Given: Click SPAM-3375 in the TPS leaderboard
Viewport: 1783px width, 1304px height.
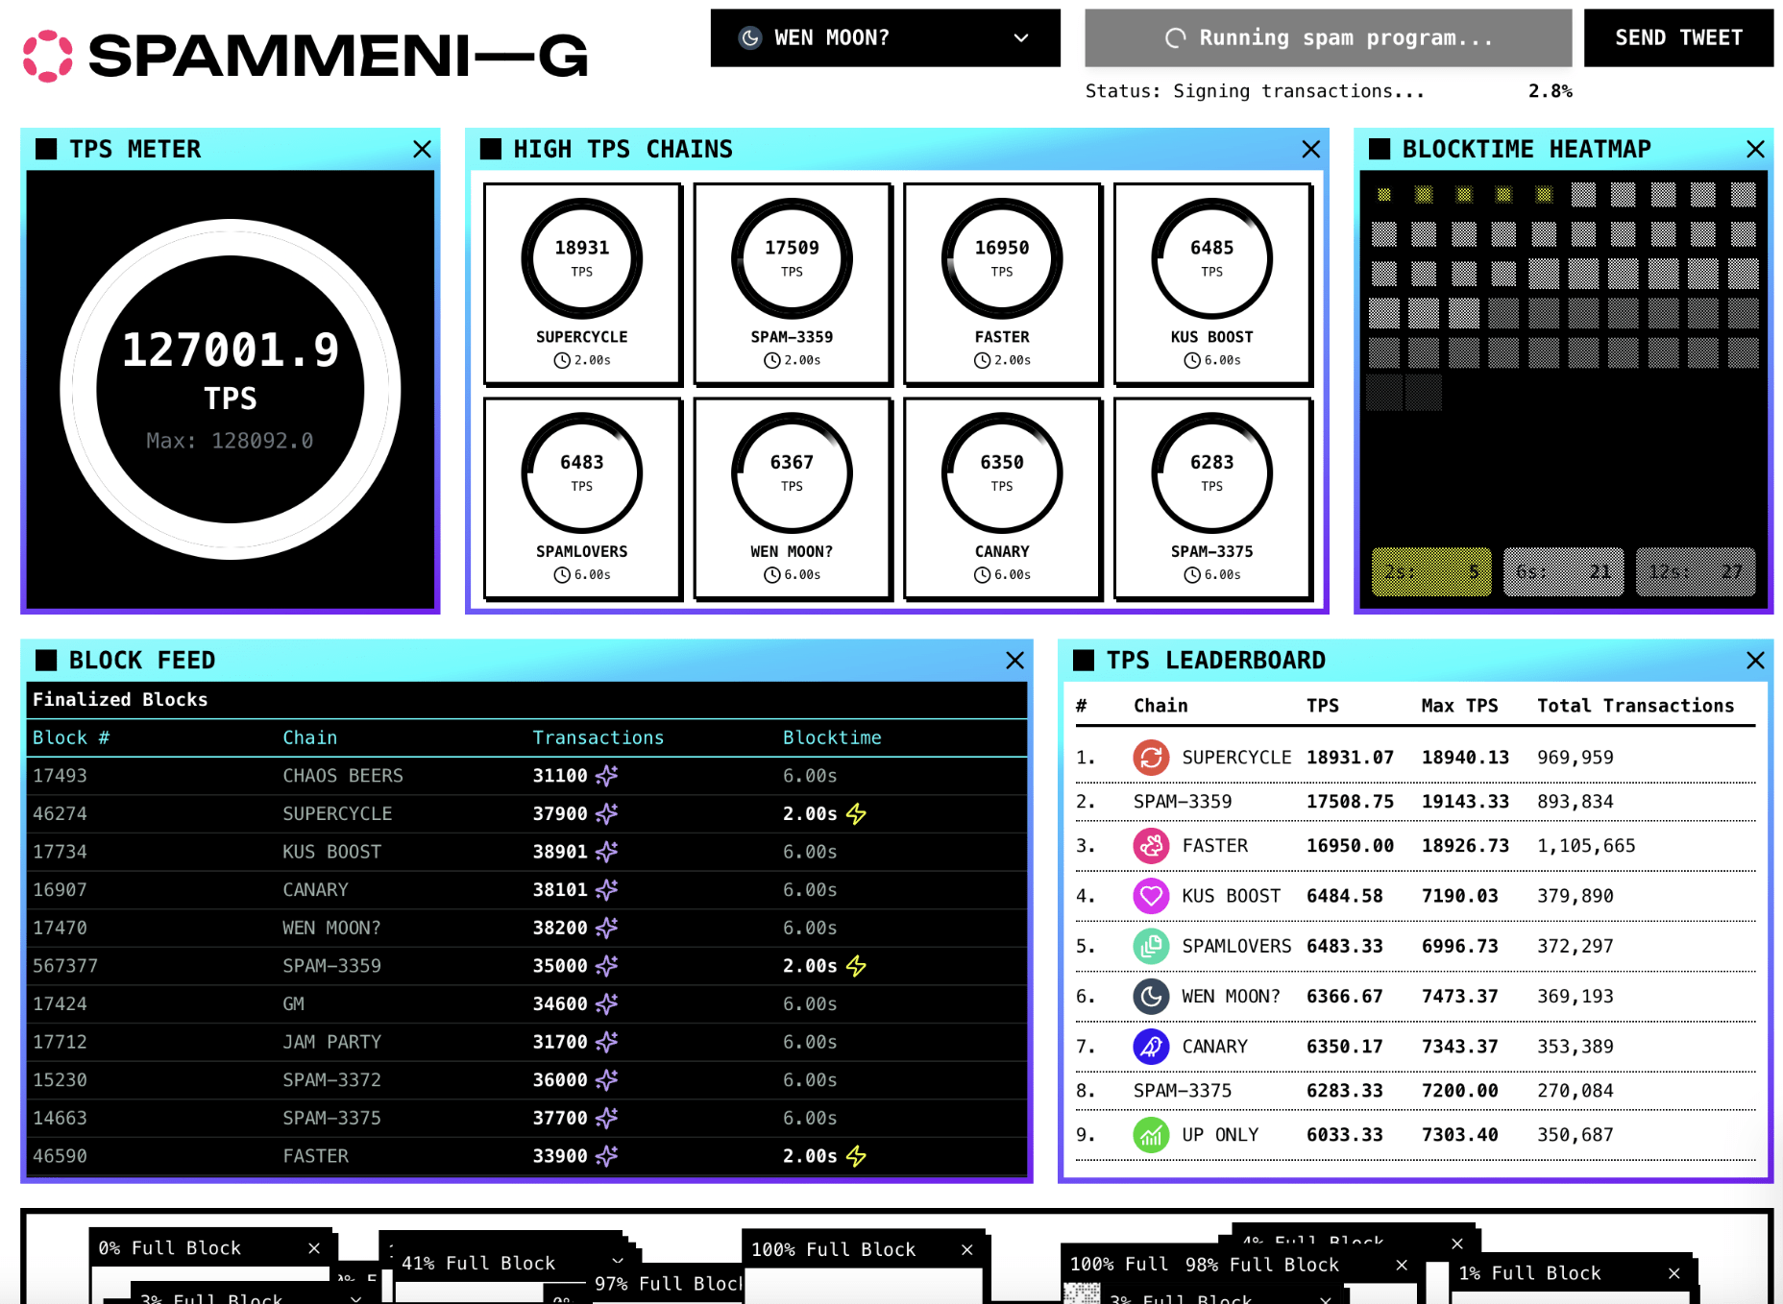Looking at the screenshot, I should click(x=1183, y=1091).
